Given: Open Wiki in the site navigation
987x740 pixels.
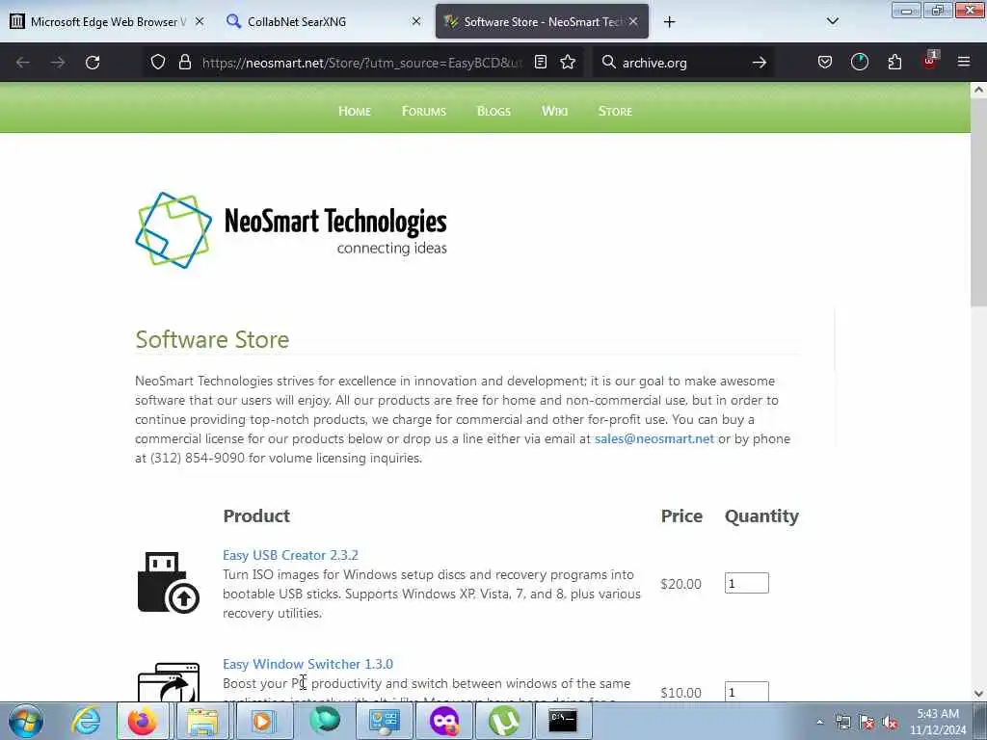Looking at the screenshot, I should click(x=554, y=112).
